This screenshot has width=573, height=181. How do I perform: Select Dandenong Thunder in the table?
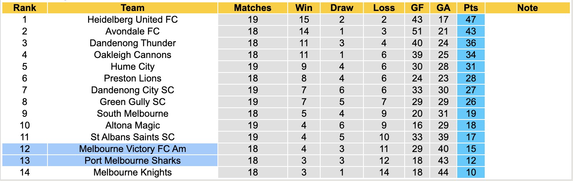click(132, 43)
